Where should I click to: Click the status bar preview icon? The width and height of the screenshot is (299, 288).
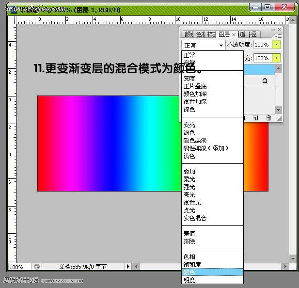pyautogui.click(x=37, y=267)
